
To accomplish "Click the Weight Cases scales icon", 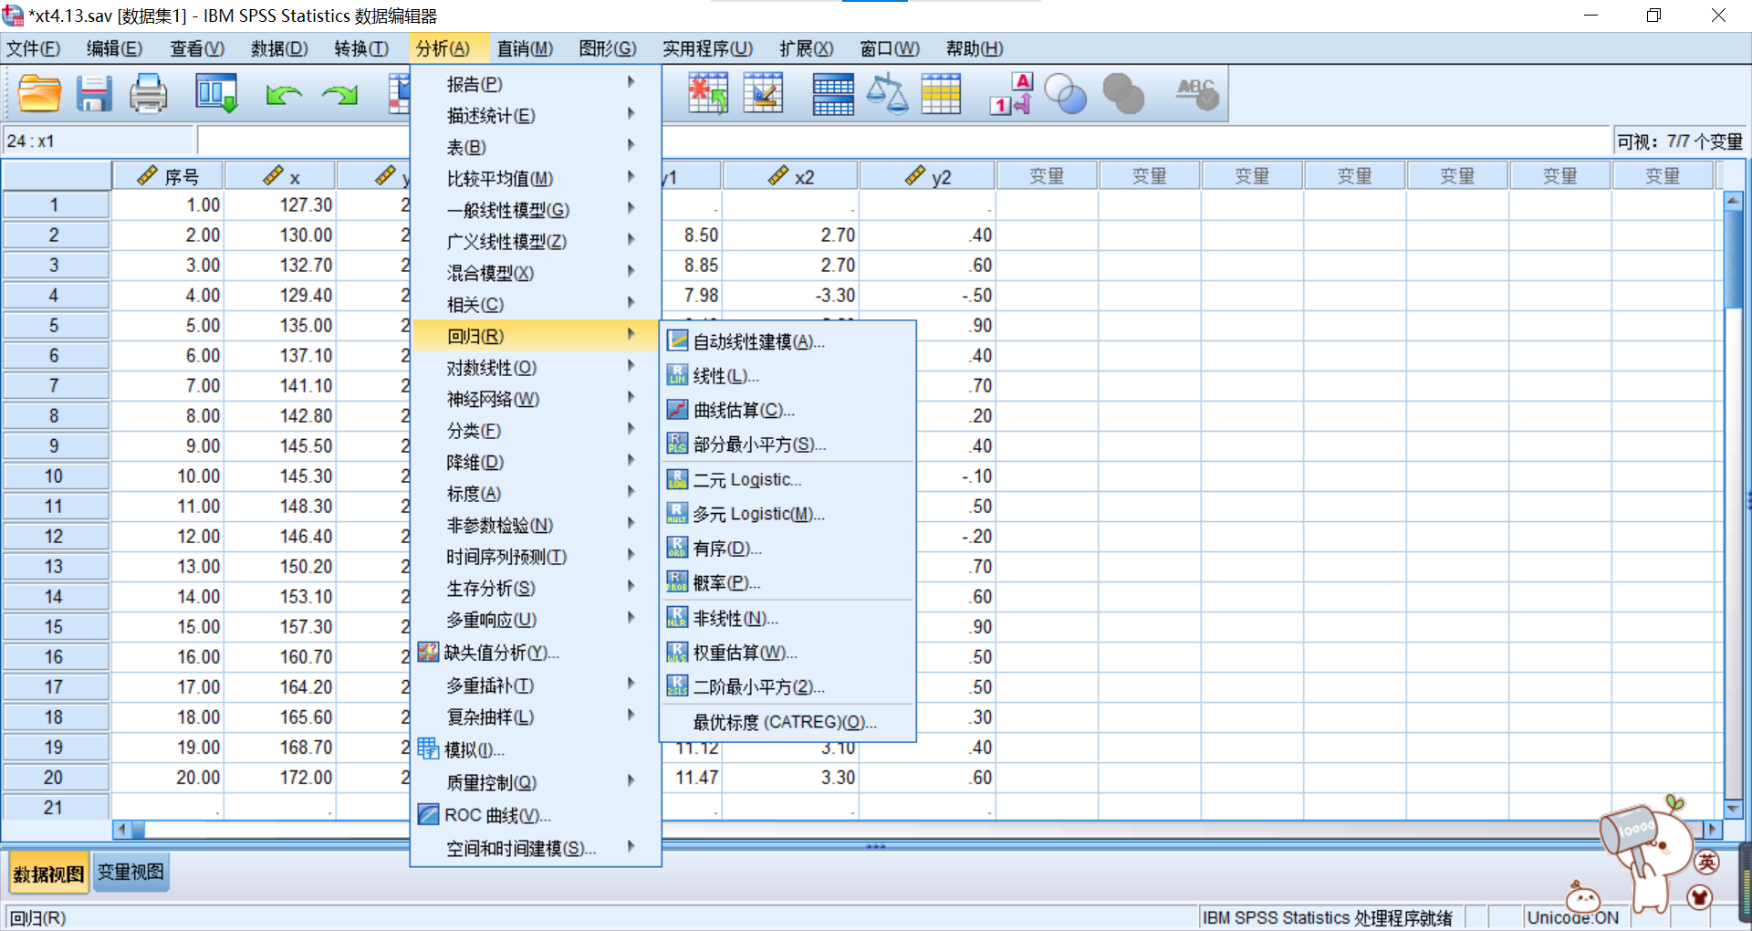I will (x=887, y=94).
